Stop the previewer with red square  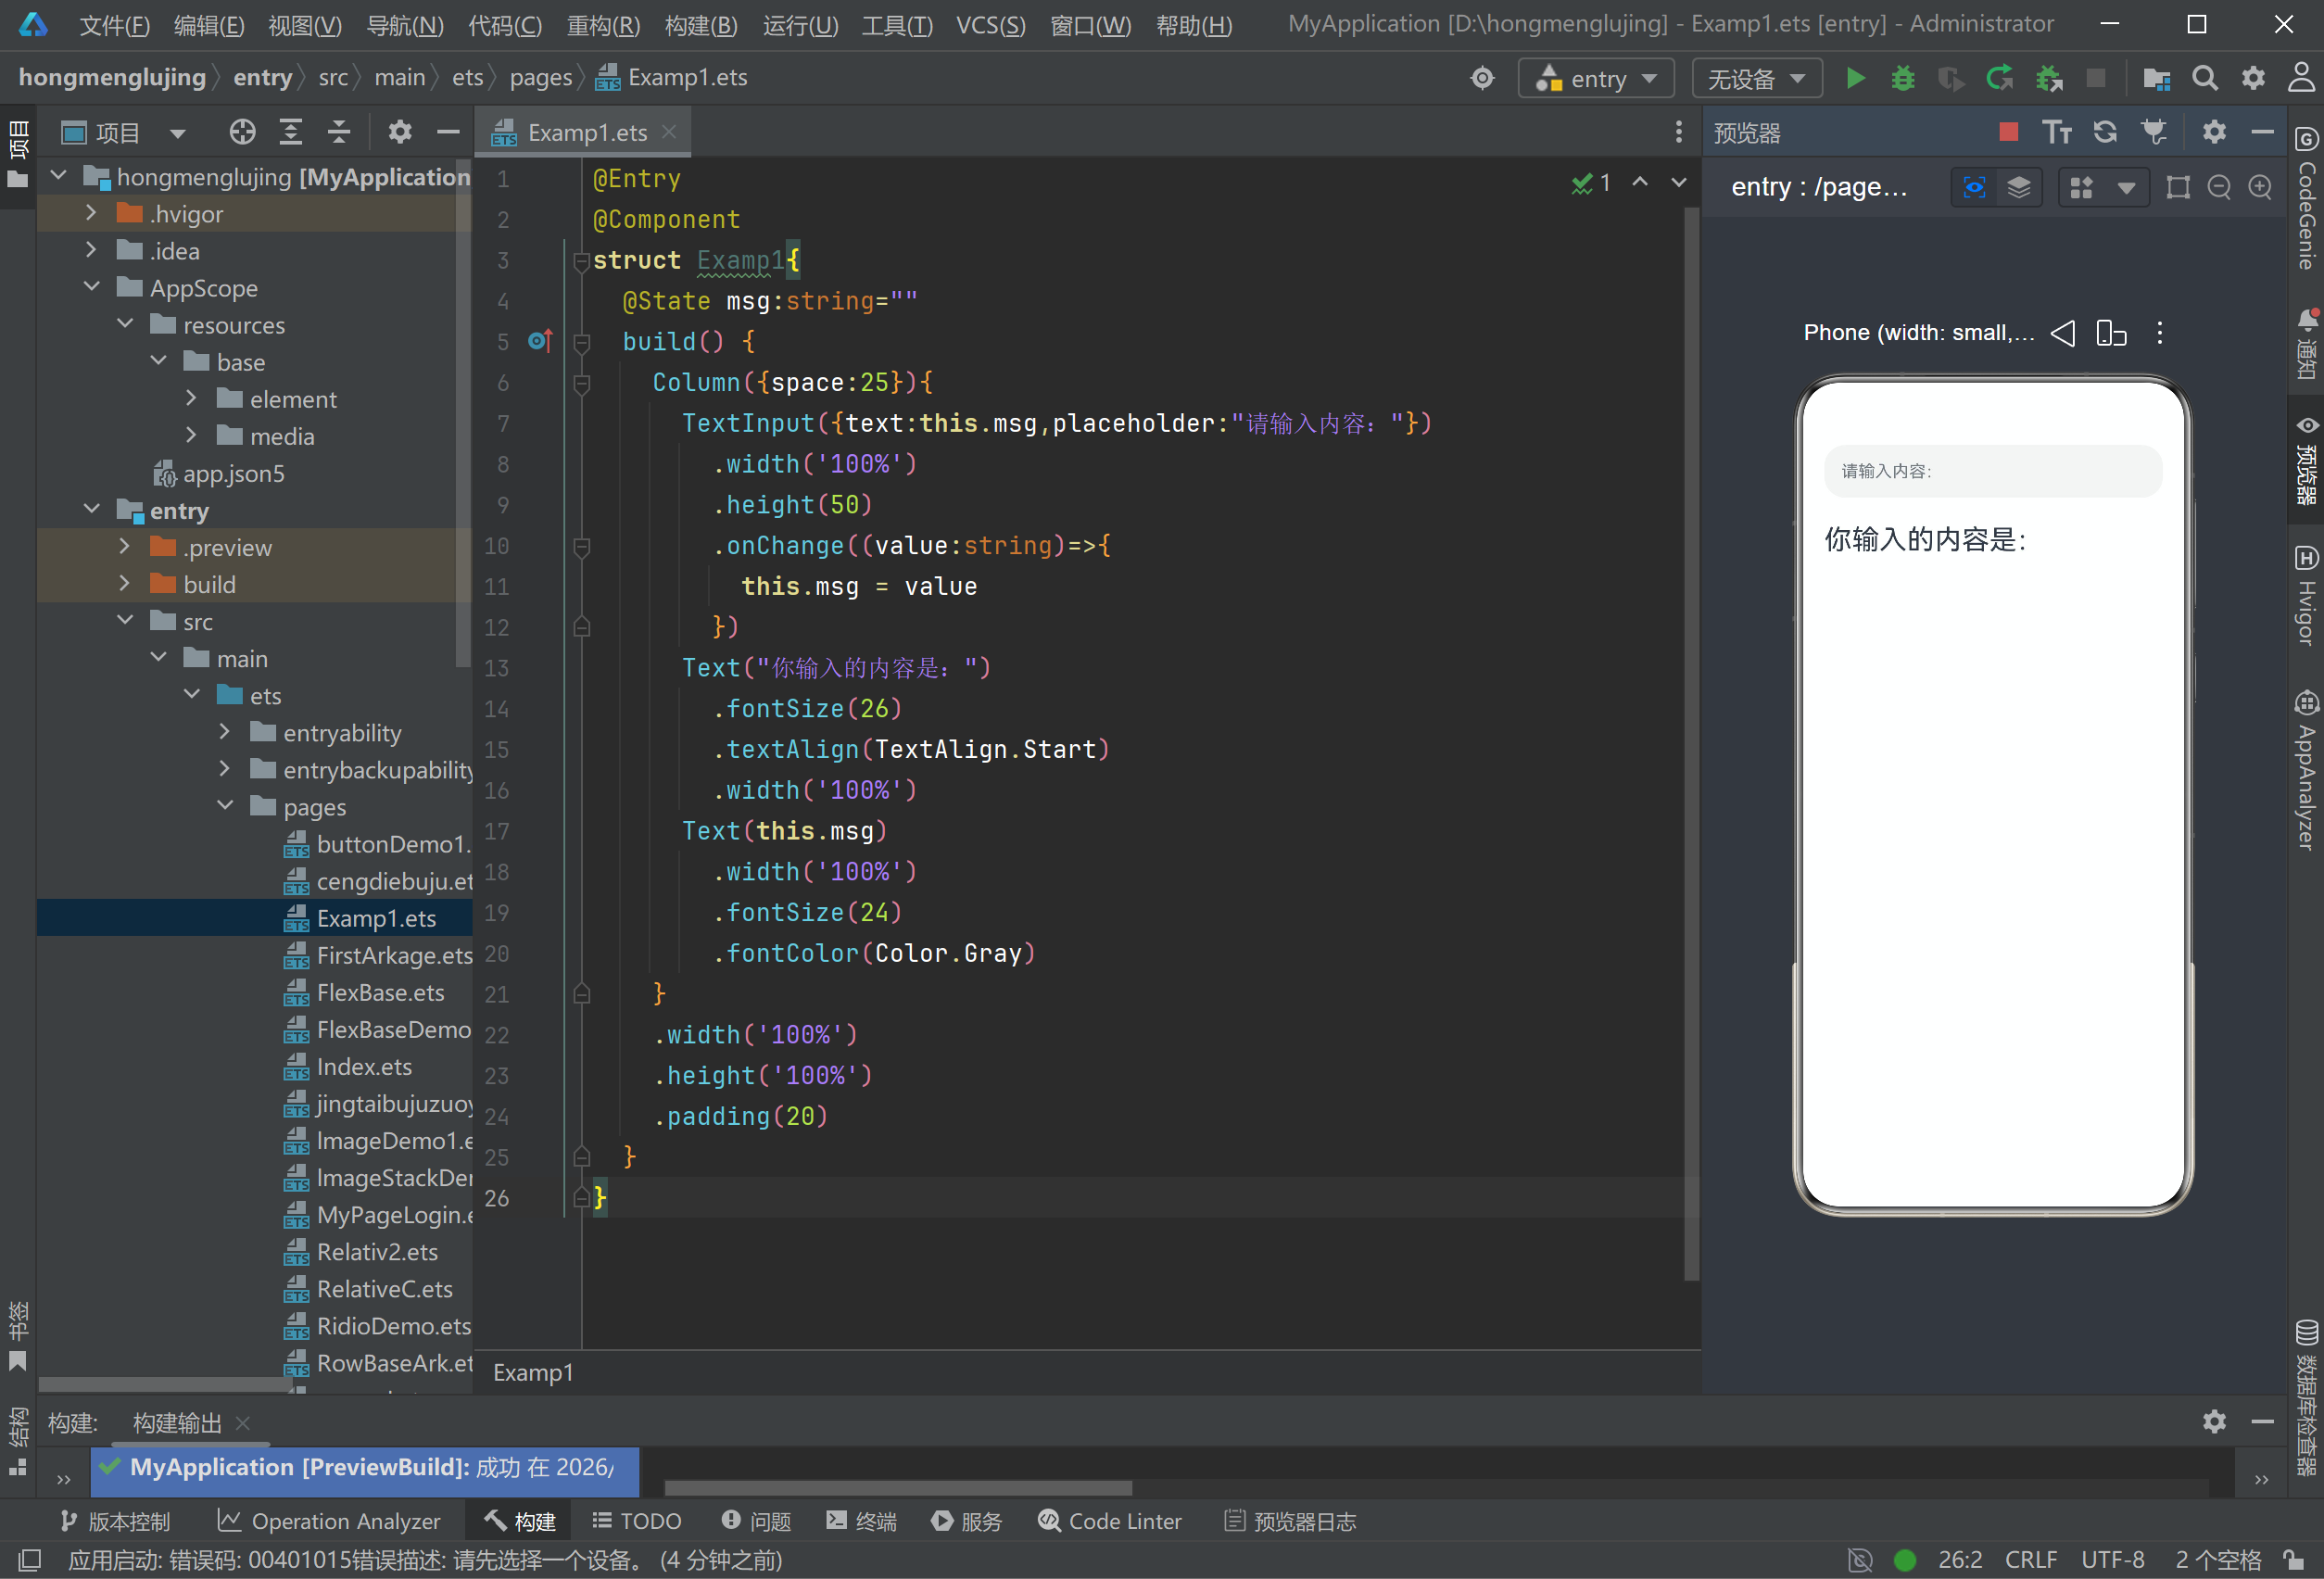pyautogui.click(x=2008, y=132)
